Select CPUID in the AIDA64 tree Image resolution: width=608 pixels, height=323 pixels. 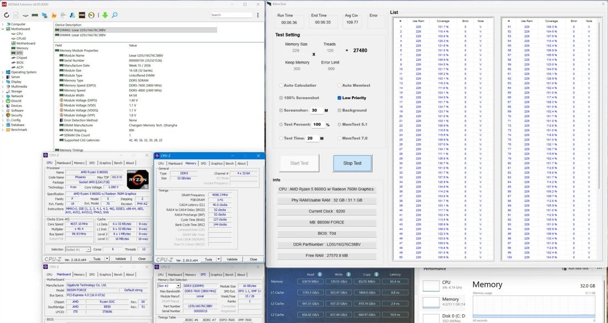tap(21, 38)
